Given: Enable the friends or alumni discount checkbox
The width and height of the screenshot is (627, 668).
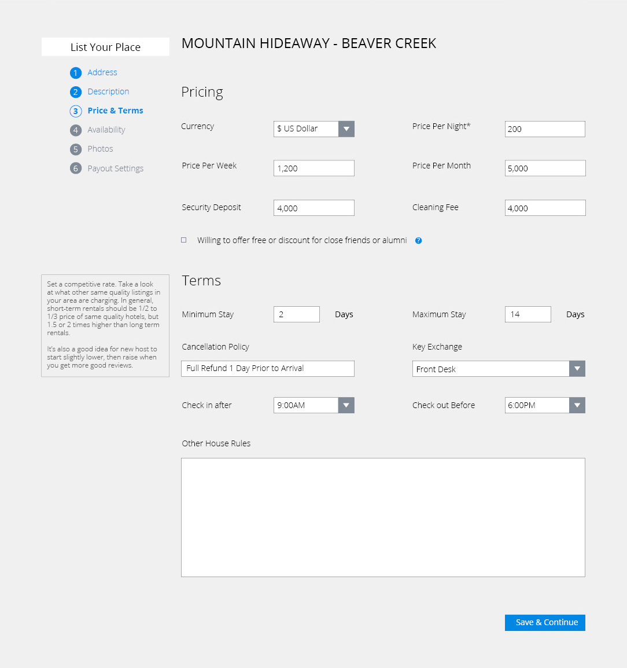Looking at the screenshot, I should point(184,240).
